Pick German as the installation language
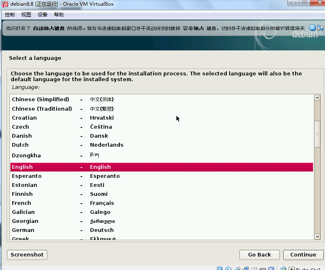 tap(23, 230)
